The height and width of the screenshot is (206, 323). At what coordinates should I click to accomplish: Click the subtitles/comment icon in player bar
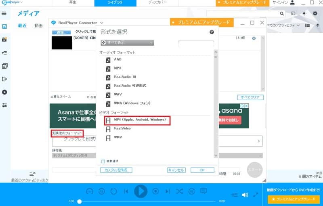203,191
